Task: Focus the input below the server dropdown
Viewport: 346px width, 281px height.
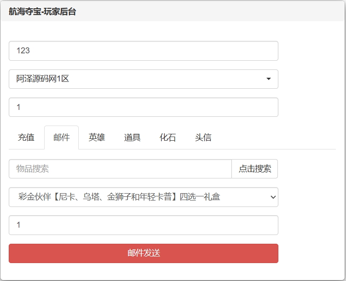Action: [x=143, y=107]
